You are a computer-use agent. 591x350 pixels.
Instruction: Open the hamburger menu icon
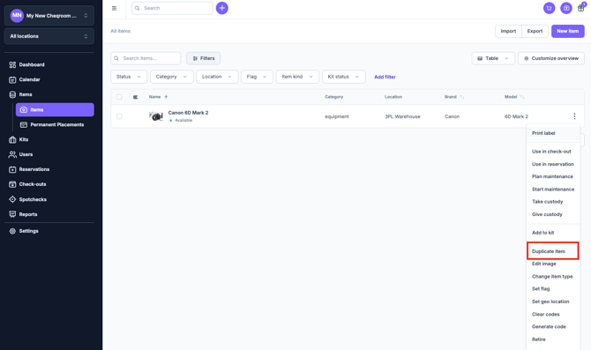tap(114, 8)
